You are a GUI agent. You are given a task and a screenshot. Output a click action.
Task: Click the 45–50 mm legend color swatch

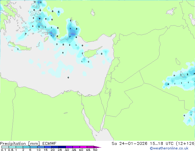pyautogui.click(x=90, y=147)
